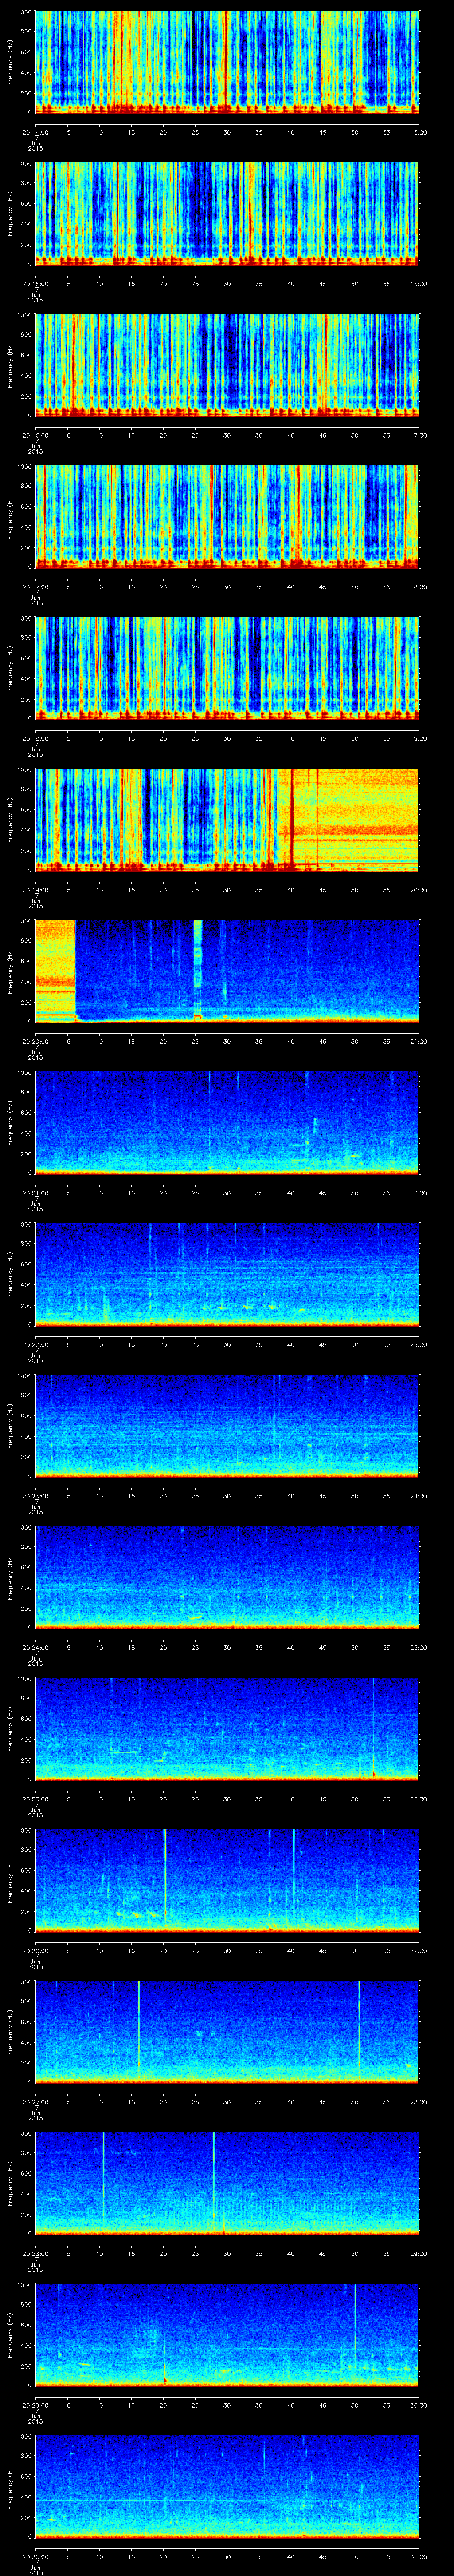The image size is (454, 2576).
Task: Click the "20:22:00" start time label
Action: click(x=36, y=1344)
